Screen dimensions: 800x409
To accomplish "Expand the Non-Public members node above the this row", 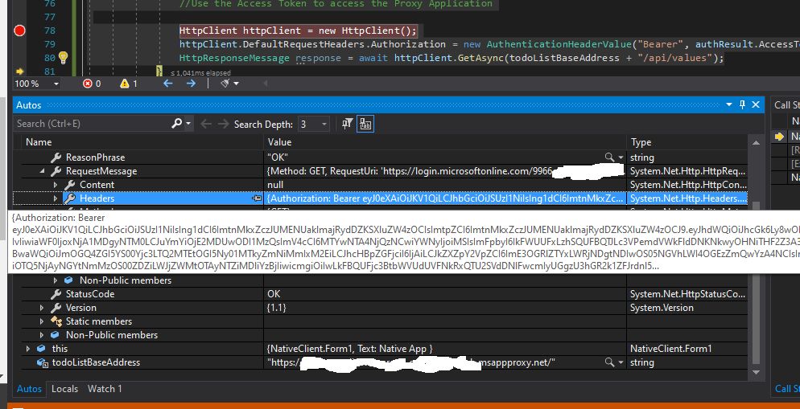I will 43,335.
